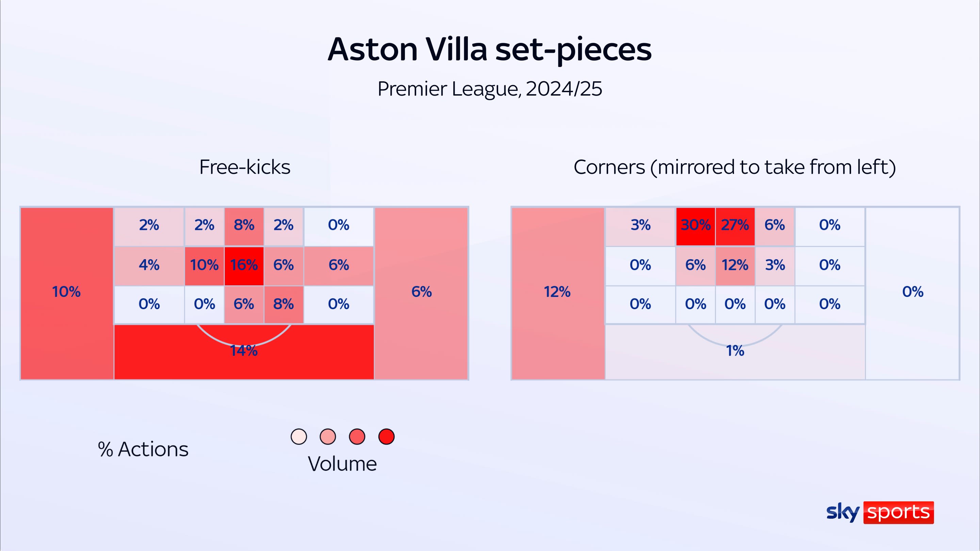This screenshot has height=551, width=980.
Task: Select the right wide 6% Free-kicks zone
Action: 422,292
